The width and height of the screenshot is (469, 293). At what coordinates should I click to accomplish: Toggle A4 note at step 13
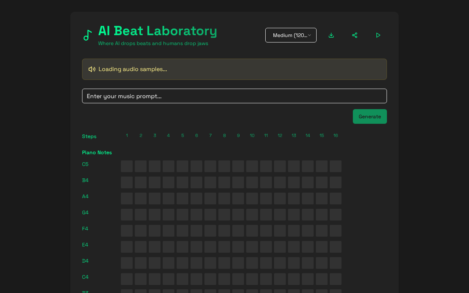tap(294, 199)
